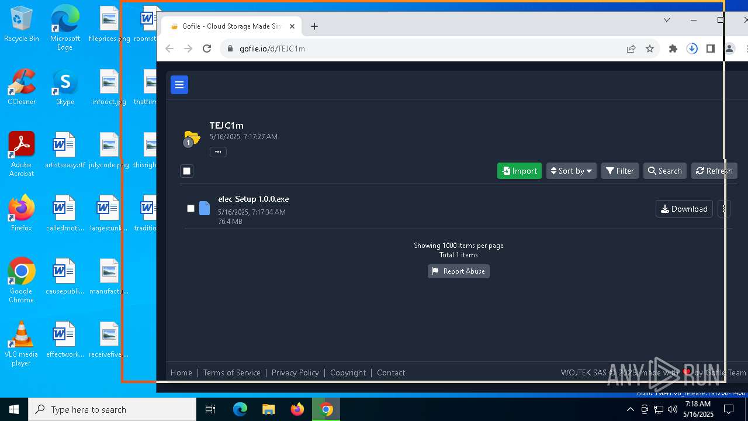Open Task View on taskbar
Screen dimensions: 748x421
pos(210,409)
